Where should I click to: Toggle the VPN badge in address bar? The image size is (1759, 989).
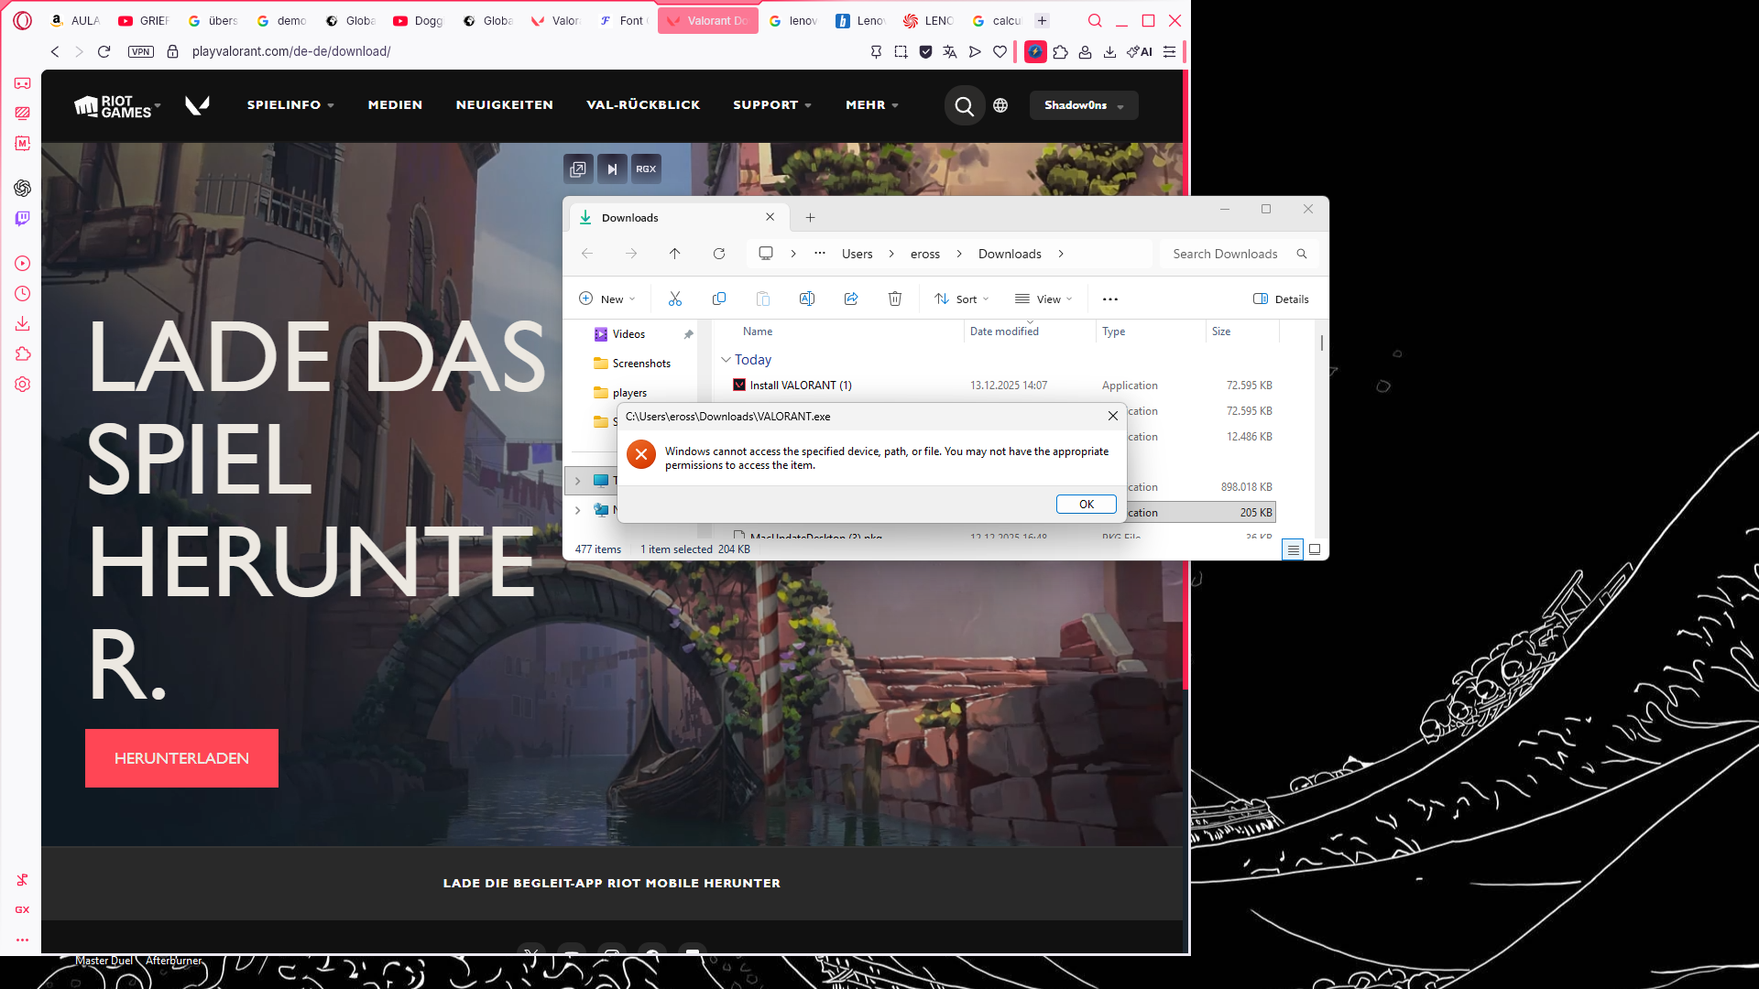coord(141,51)
